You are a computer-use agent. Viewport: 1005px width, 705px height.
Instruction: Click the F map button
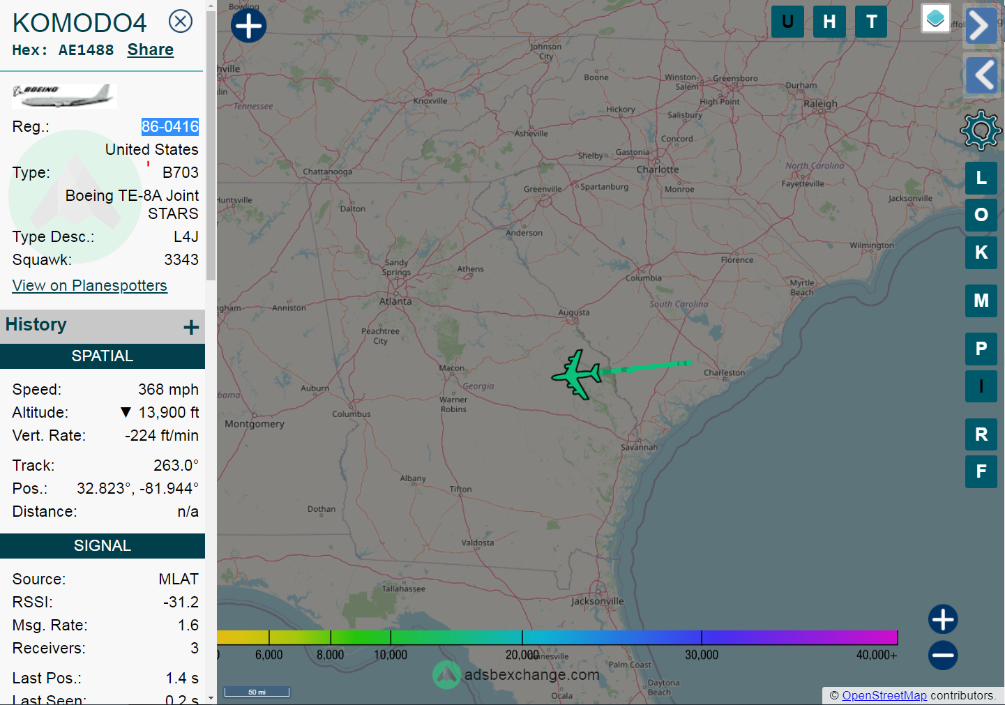coord(981,471)
